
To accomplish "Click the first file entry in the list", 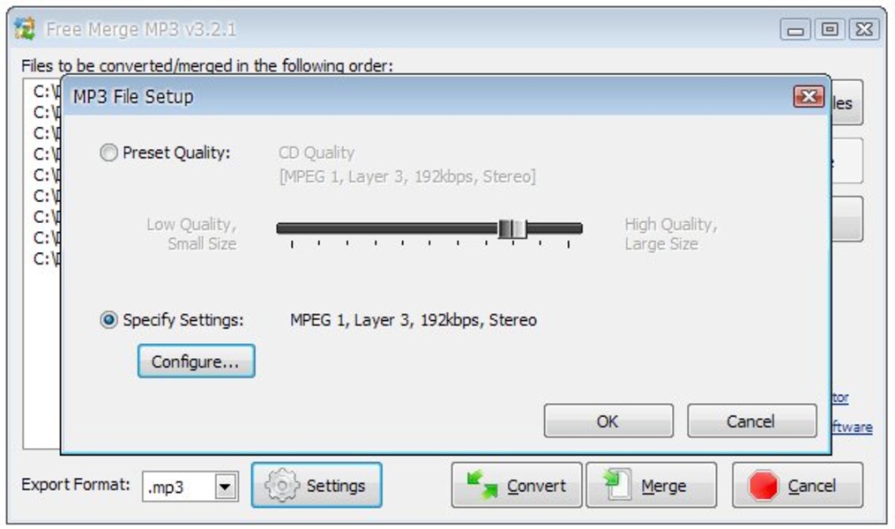I will click(x=46, y=92).
